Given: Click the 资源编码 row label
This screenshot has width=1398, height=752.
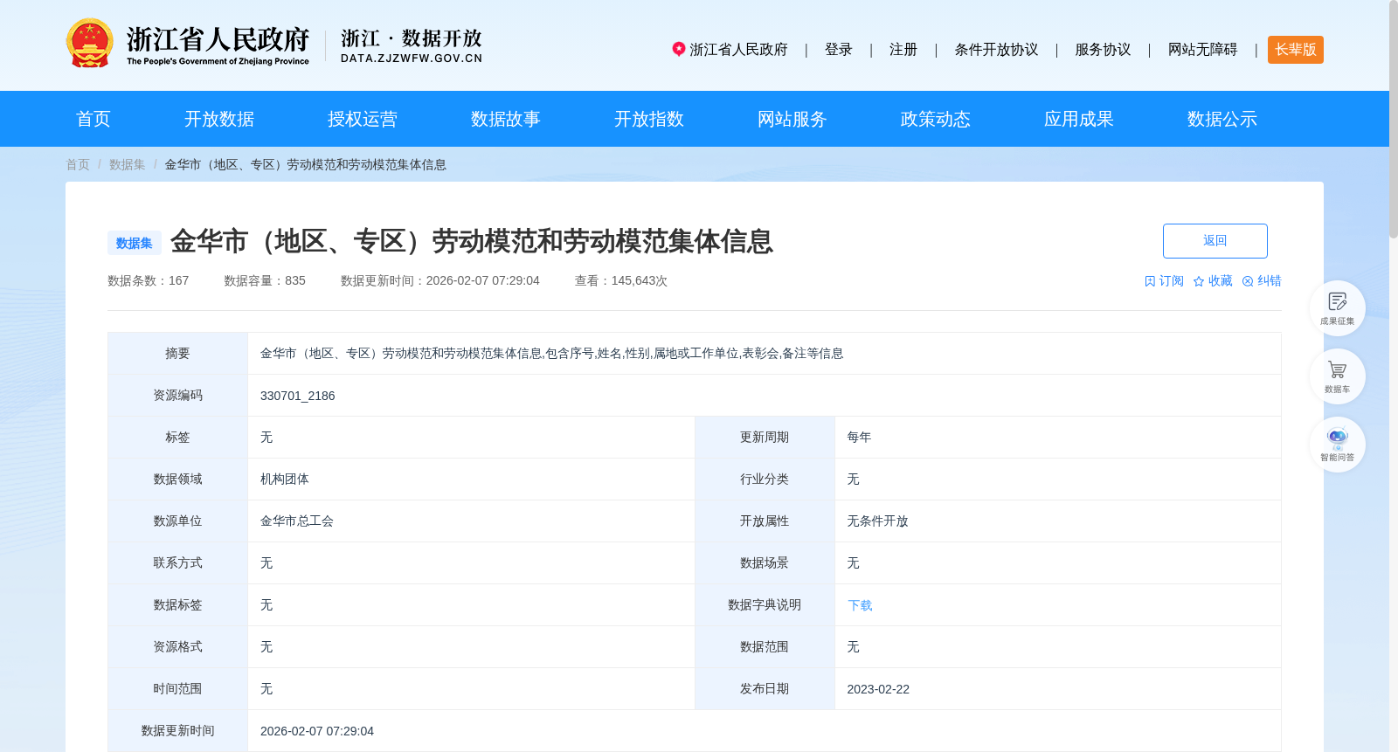Looking at the screenshot, I should click(x=177, y=396).
